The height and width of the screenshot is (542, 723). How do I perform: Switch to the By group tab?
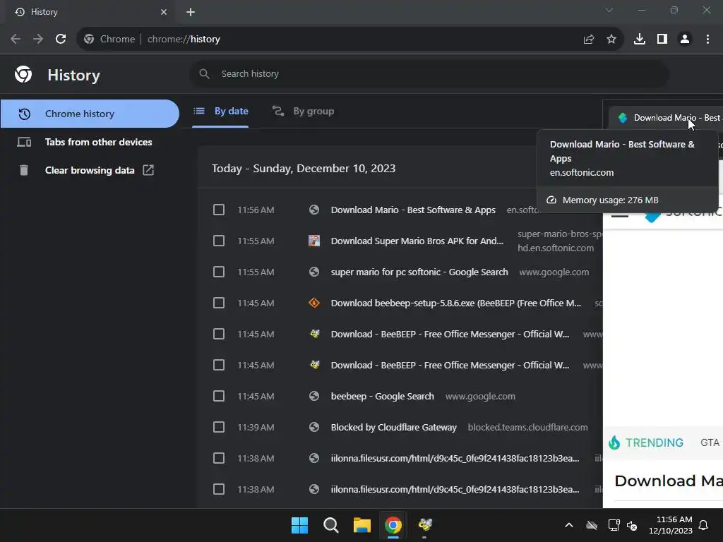point(303,111)
